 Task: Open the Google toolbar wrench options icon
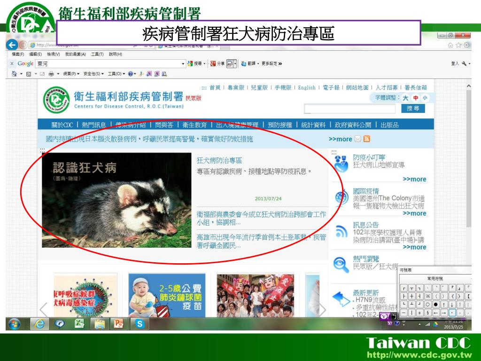click(464, 63)
